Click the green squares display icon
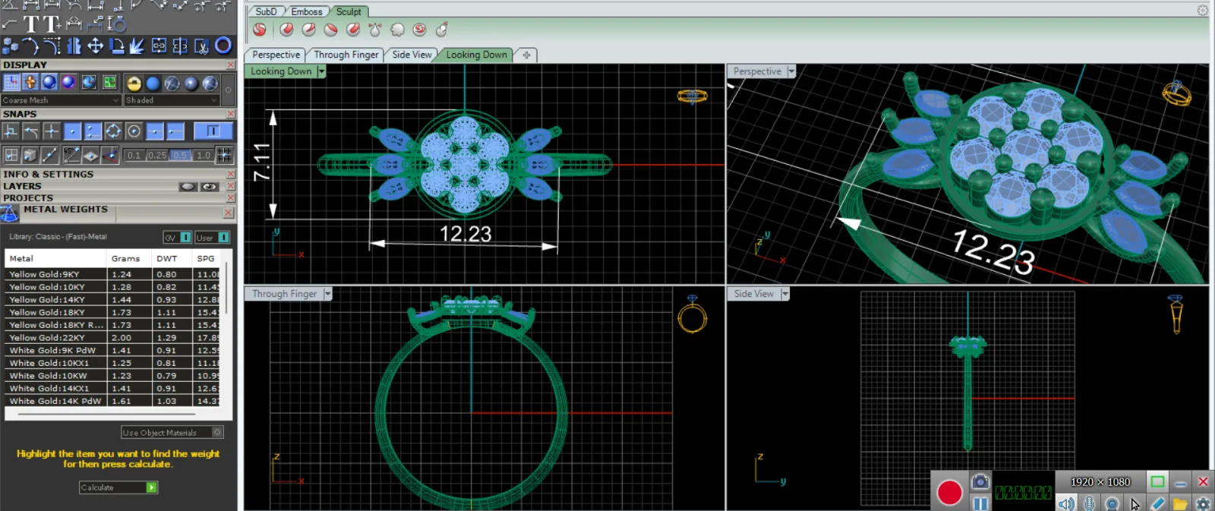The height and width of the screenshot is (511, 1215). point(109,82)
